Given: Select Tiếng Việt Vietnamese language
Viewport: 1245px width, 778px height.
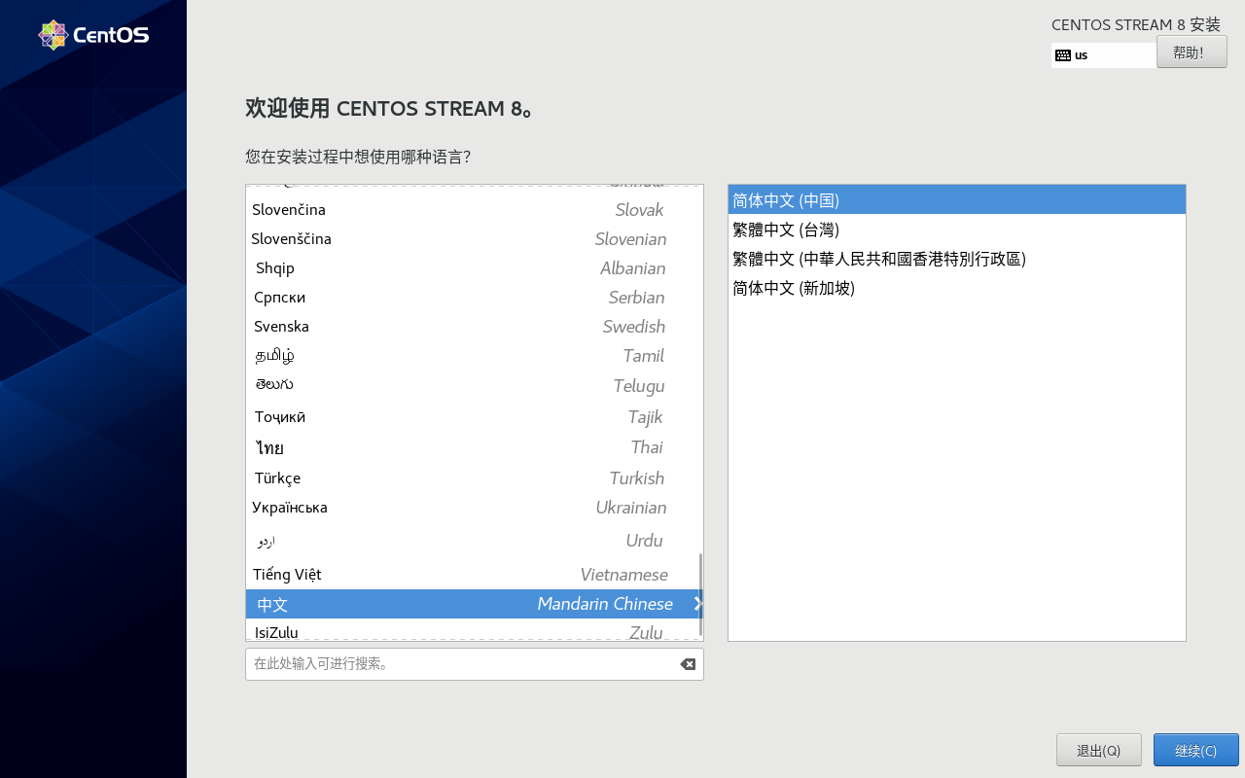Looking at the screenshot, I should coord(474,575).
